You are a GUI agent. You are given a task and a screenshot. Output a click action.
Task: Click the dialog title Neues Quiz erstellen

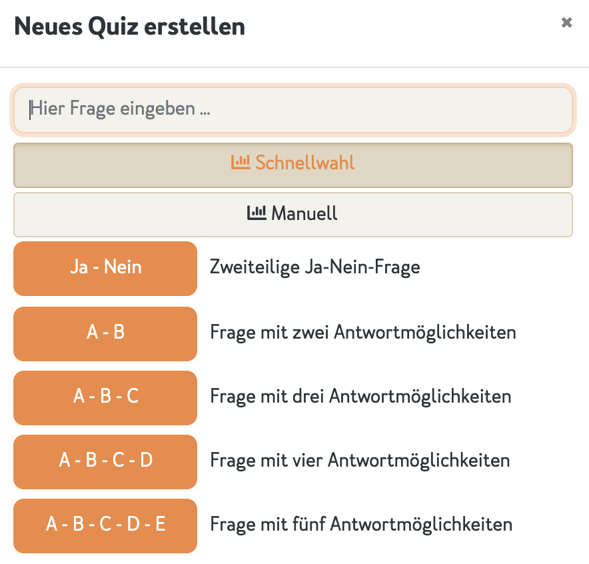tap(129, 27)
